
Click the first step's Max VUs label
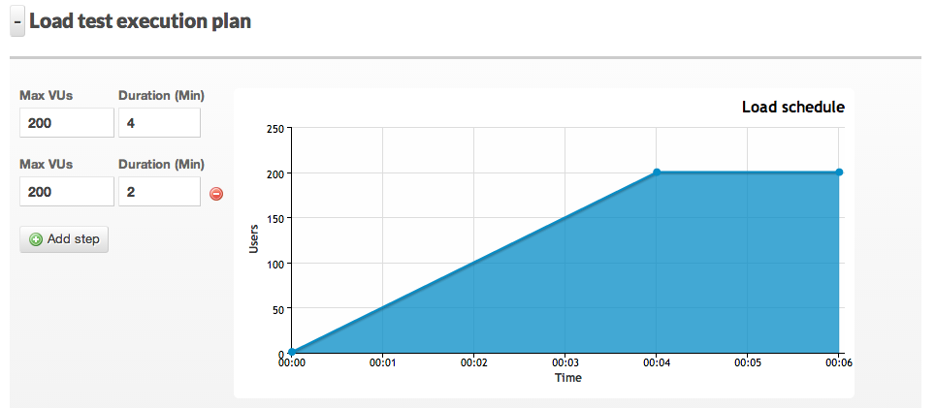(x=46, y=95)
